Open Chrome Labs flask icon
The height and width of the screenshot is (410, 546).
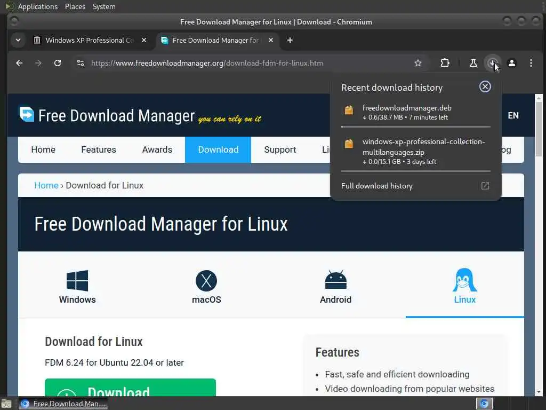[x=473, y=63]
